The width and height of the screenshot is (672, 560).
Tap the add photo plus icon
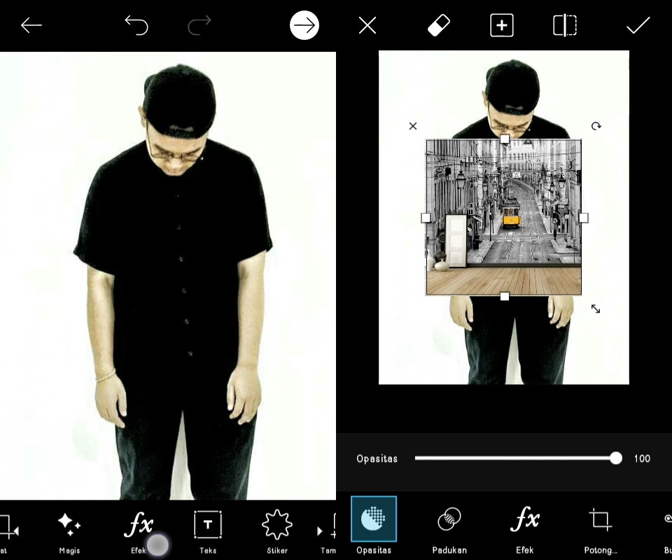click(502, 25)
